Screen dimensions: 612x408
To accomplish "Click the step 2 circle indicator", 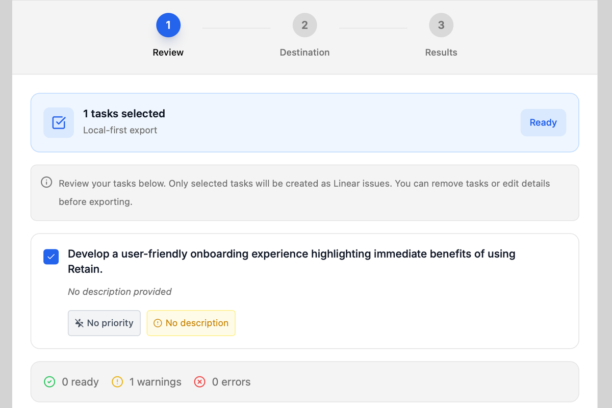I will point(304,25).
